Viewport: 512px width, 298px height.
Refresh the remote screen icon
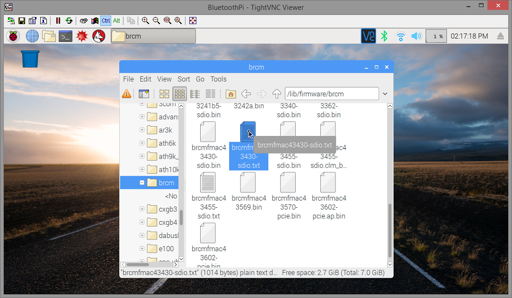69,20
